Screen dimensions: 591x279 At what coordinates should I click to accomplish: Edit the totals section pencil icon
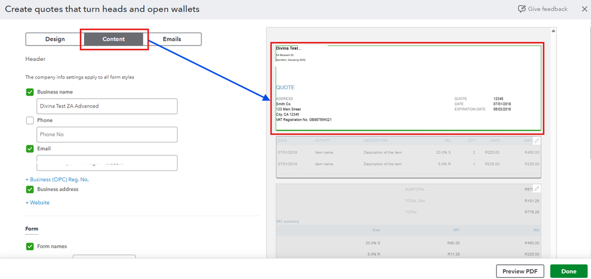click(537, 189)
